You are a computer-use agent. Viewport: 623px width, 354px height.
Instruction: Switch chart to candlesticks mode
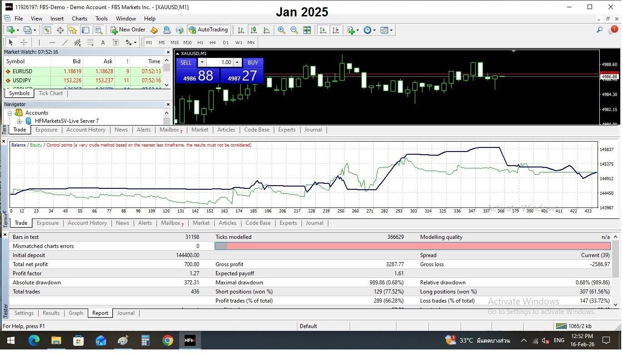click(x=254, y=30)
